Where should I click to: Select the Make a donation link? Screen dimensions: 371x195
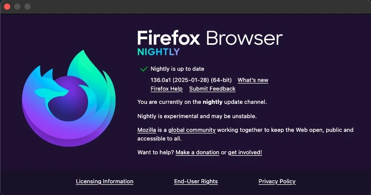click(x=197, y=152)
